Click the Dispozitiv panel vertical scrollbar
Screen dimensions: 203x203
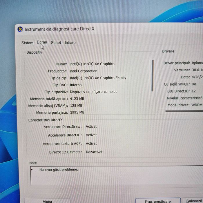pos(153,76)
